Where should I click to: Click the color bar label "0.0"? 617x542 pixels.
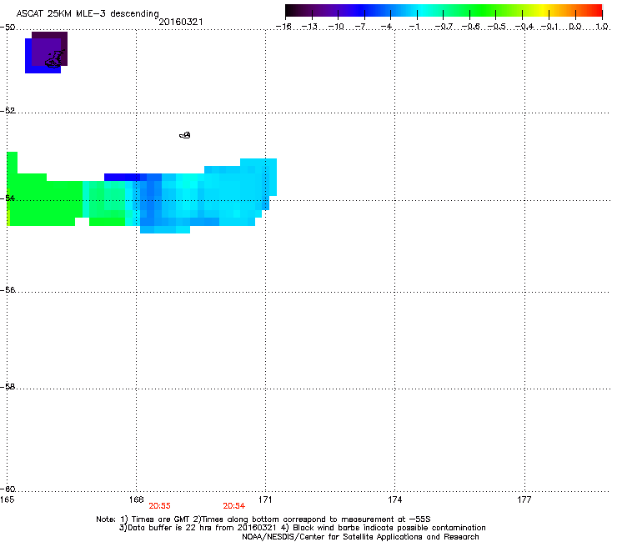point(575,27)
